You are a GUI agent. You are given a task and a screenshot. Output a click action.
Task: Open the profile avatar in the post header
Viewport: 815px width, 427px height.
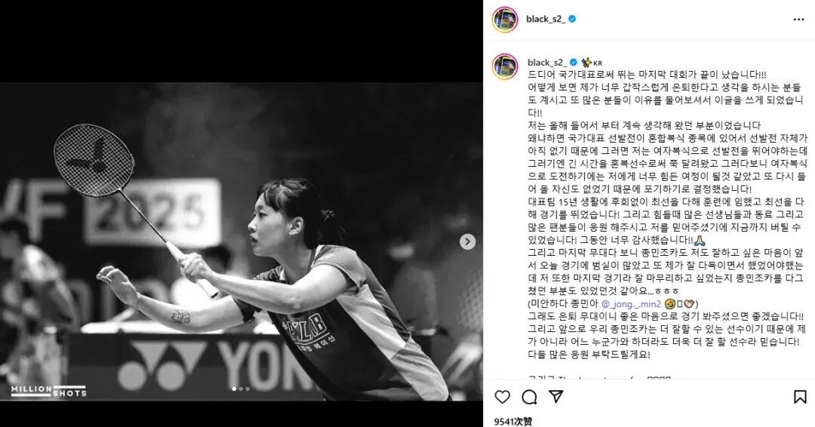coord(505,20)
